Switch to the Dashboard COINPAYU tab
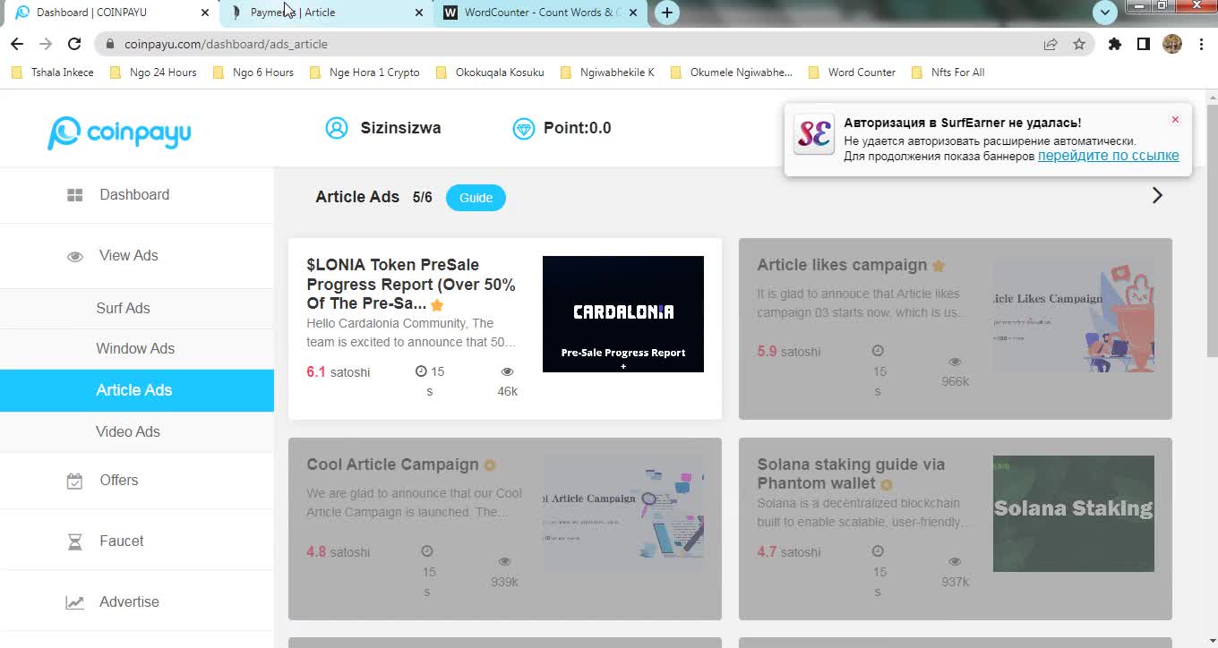The height and width of the screenshot is (648, 1218). [x=109, y=13]
